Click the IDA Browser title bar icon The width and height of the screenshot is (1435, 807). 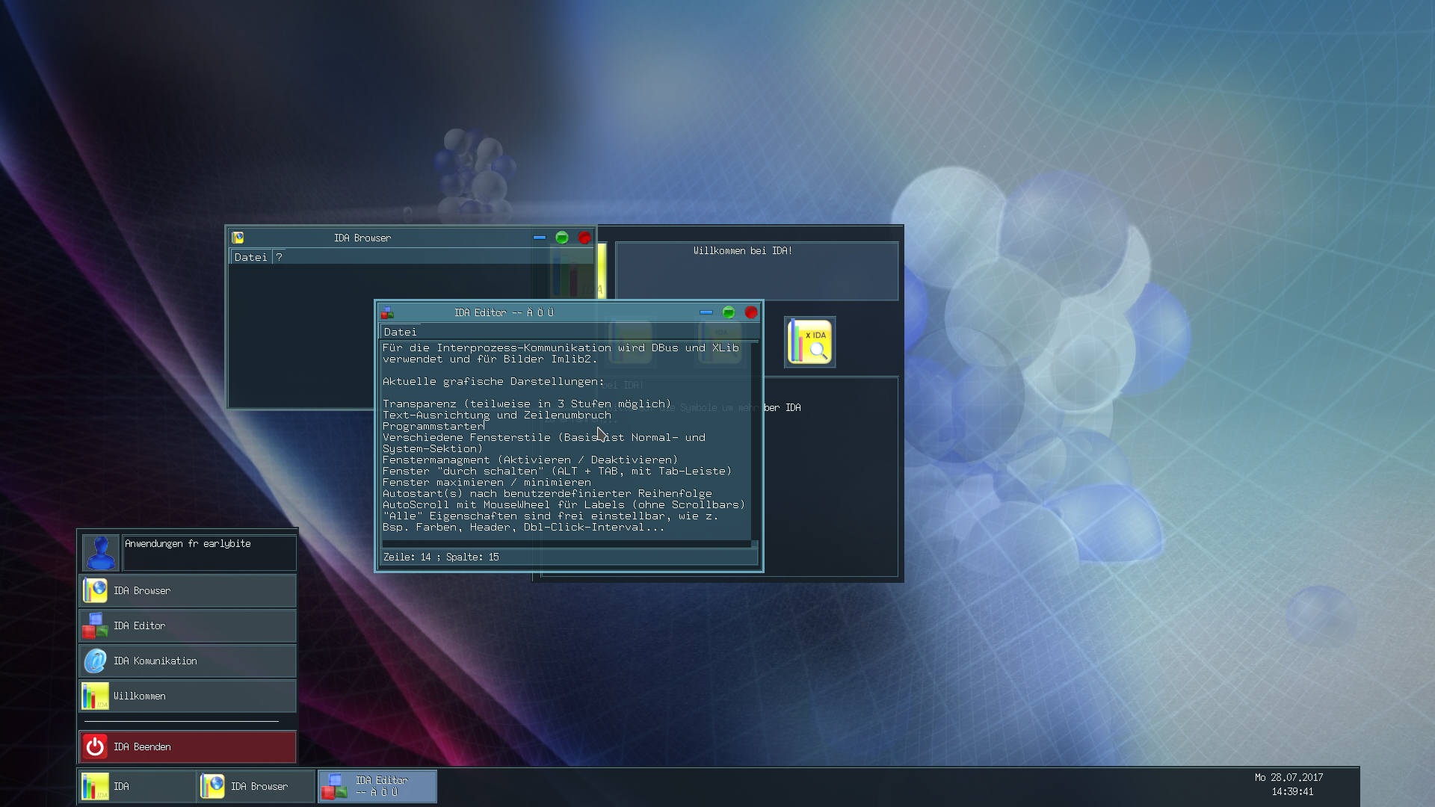tap(238, 238)
